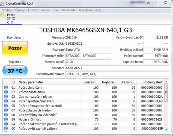The width and height of the screenshot is (173, 136).
Task: Click the yellow Pozor health status button
Action: tap(15, 49)
